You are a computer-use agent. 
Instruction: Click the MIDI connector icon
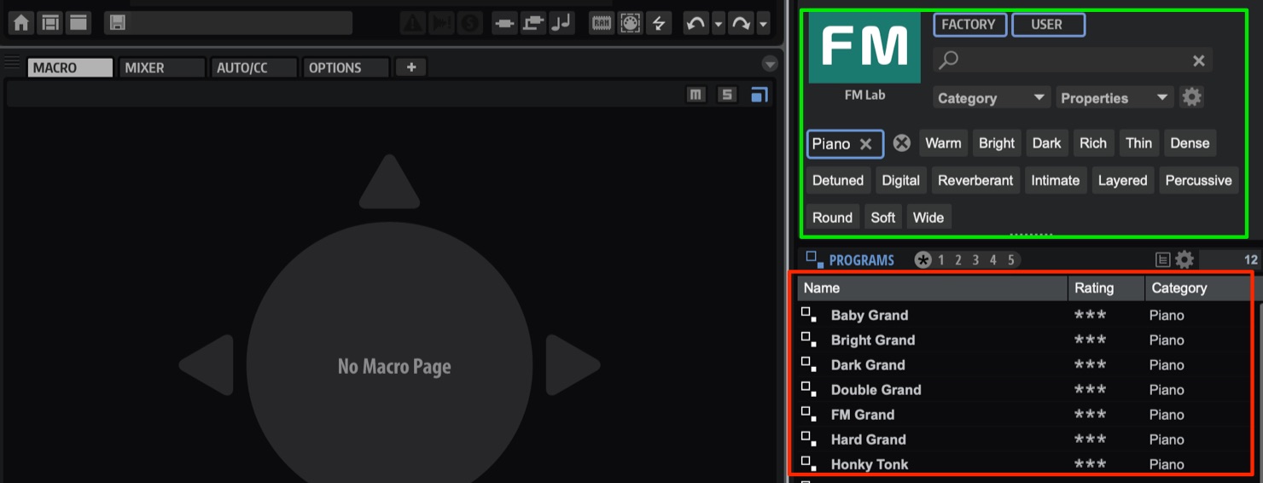pyautogui.click(x=630, y=23)
